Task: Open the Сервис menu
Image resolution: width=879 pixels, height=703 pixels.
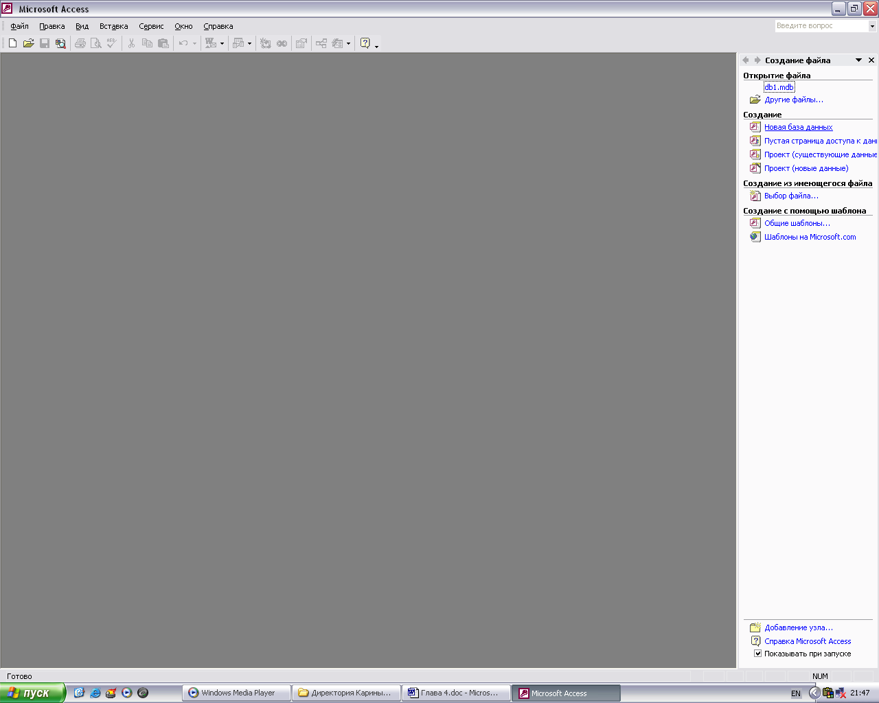Action: click(151, 26)
